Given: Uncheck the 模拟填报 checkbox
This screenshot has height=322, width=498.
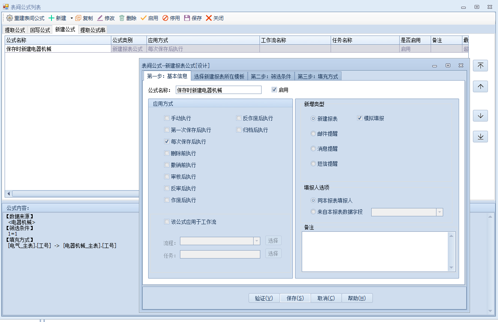Looking at the screenshot, I should pyautogui.click(x=359, y=118).
